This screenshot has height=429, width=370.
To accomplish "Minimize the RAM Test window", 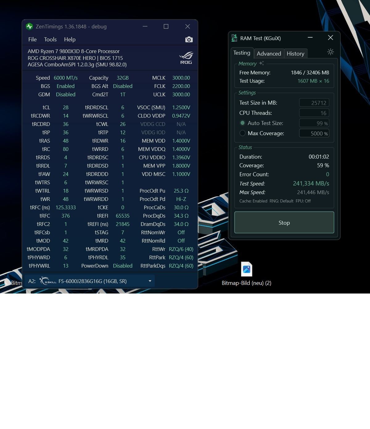I will point(310,38).
